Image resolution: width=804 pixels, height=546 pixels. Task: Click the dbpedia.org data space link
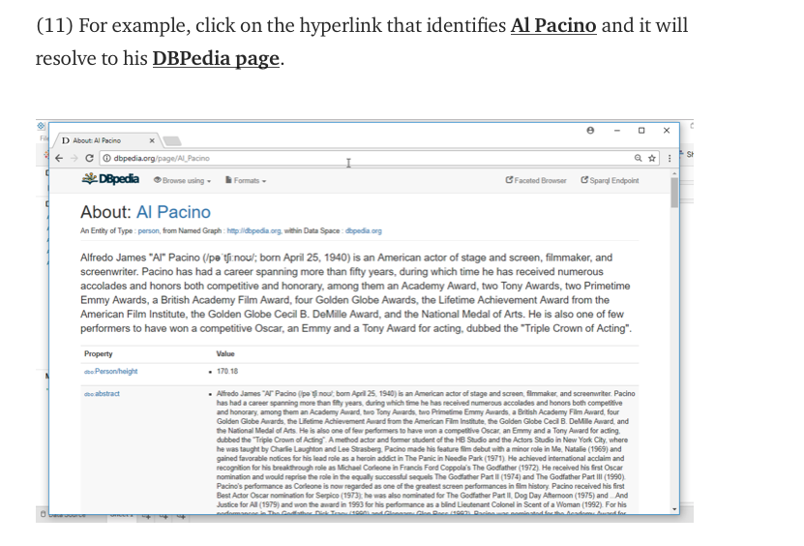tap(364, 231)
